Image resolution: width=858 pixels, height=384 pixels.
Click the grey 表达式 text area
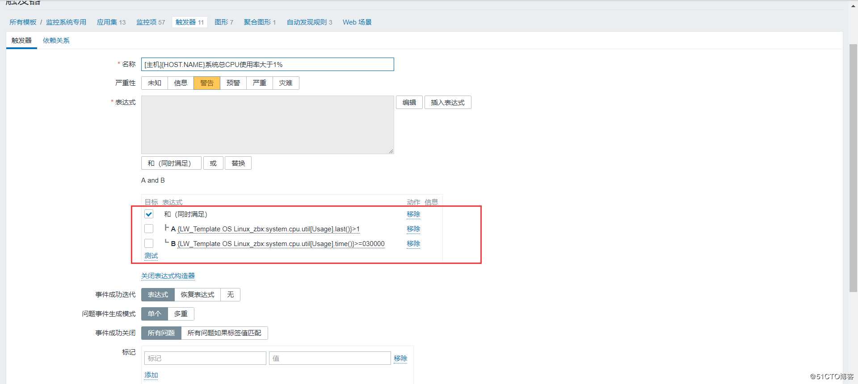pos(267,125)
